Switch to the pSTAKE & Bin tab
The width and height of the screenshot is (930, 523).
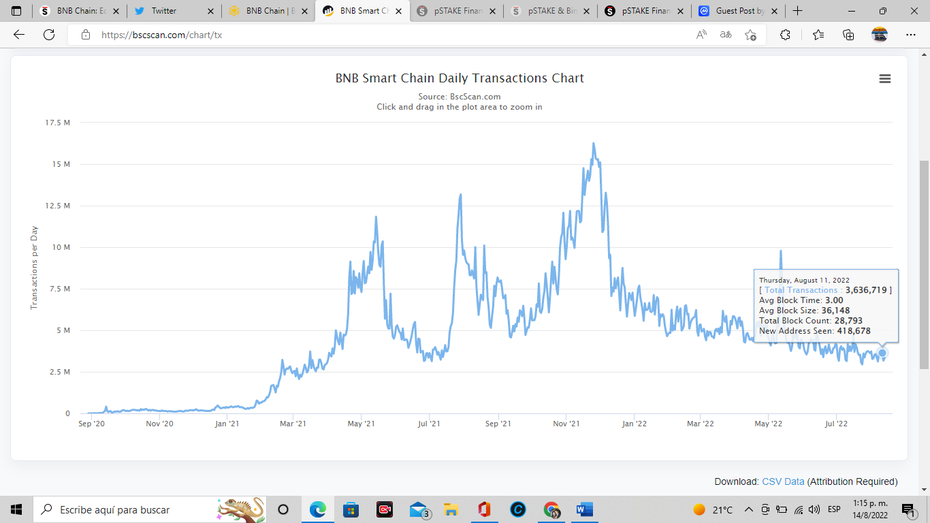549,11
